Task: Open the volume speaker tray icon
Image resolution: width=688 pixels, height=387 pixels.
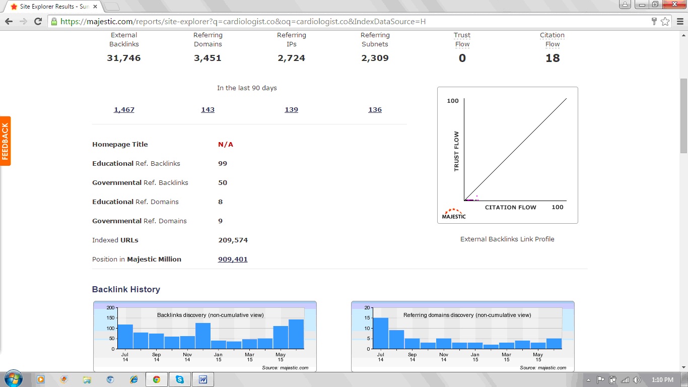Action: pos(637,380)
